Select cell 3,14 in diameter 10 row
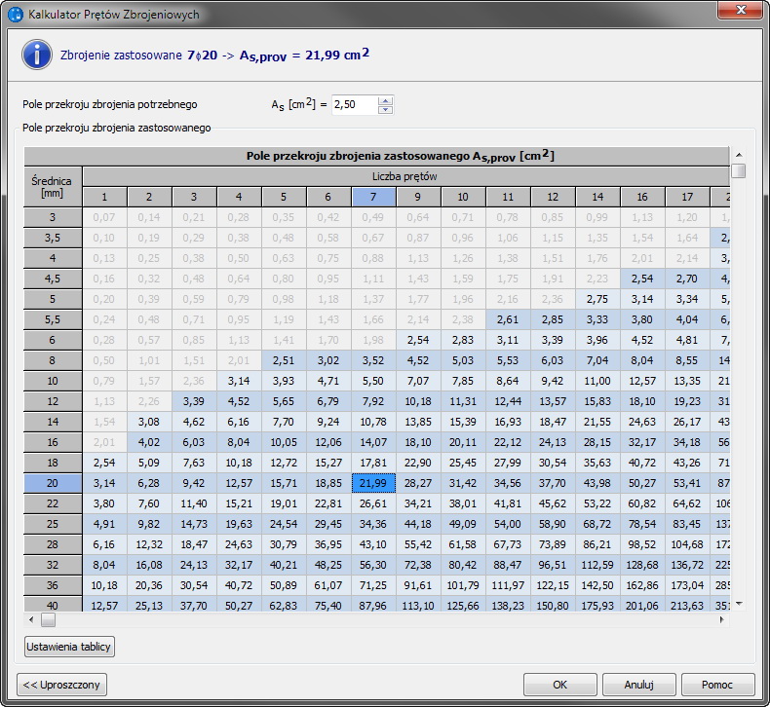770x707 pixels. [x=238, y=381]
